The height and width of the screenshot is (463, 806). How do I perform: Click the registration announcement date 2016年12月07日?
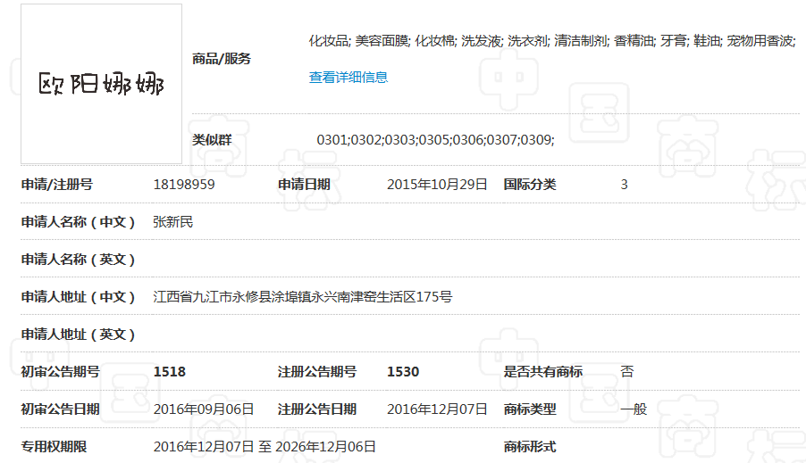(437, 409)
